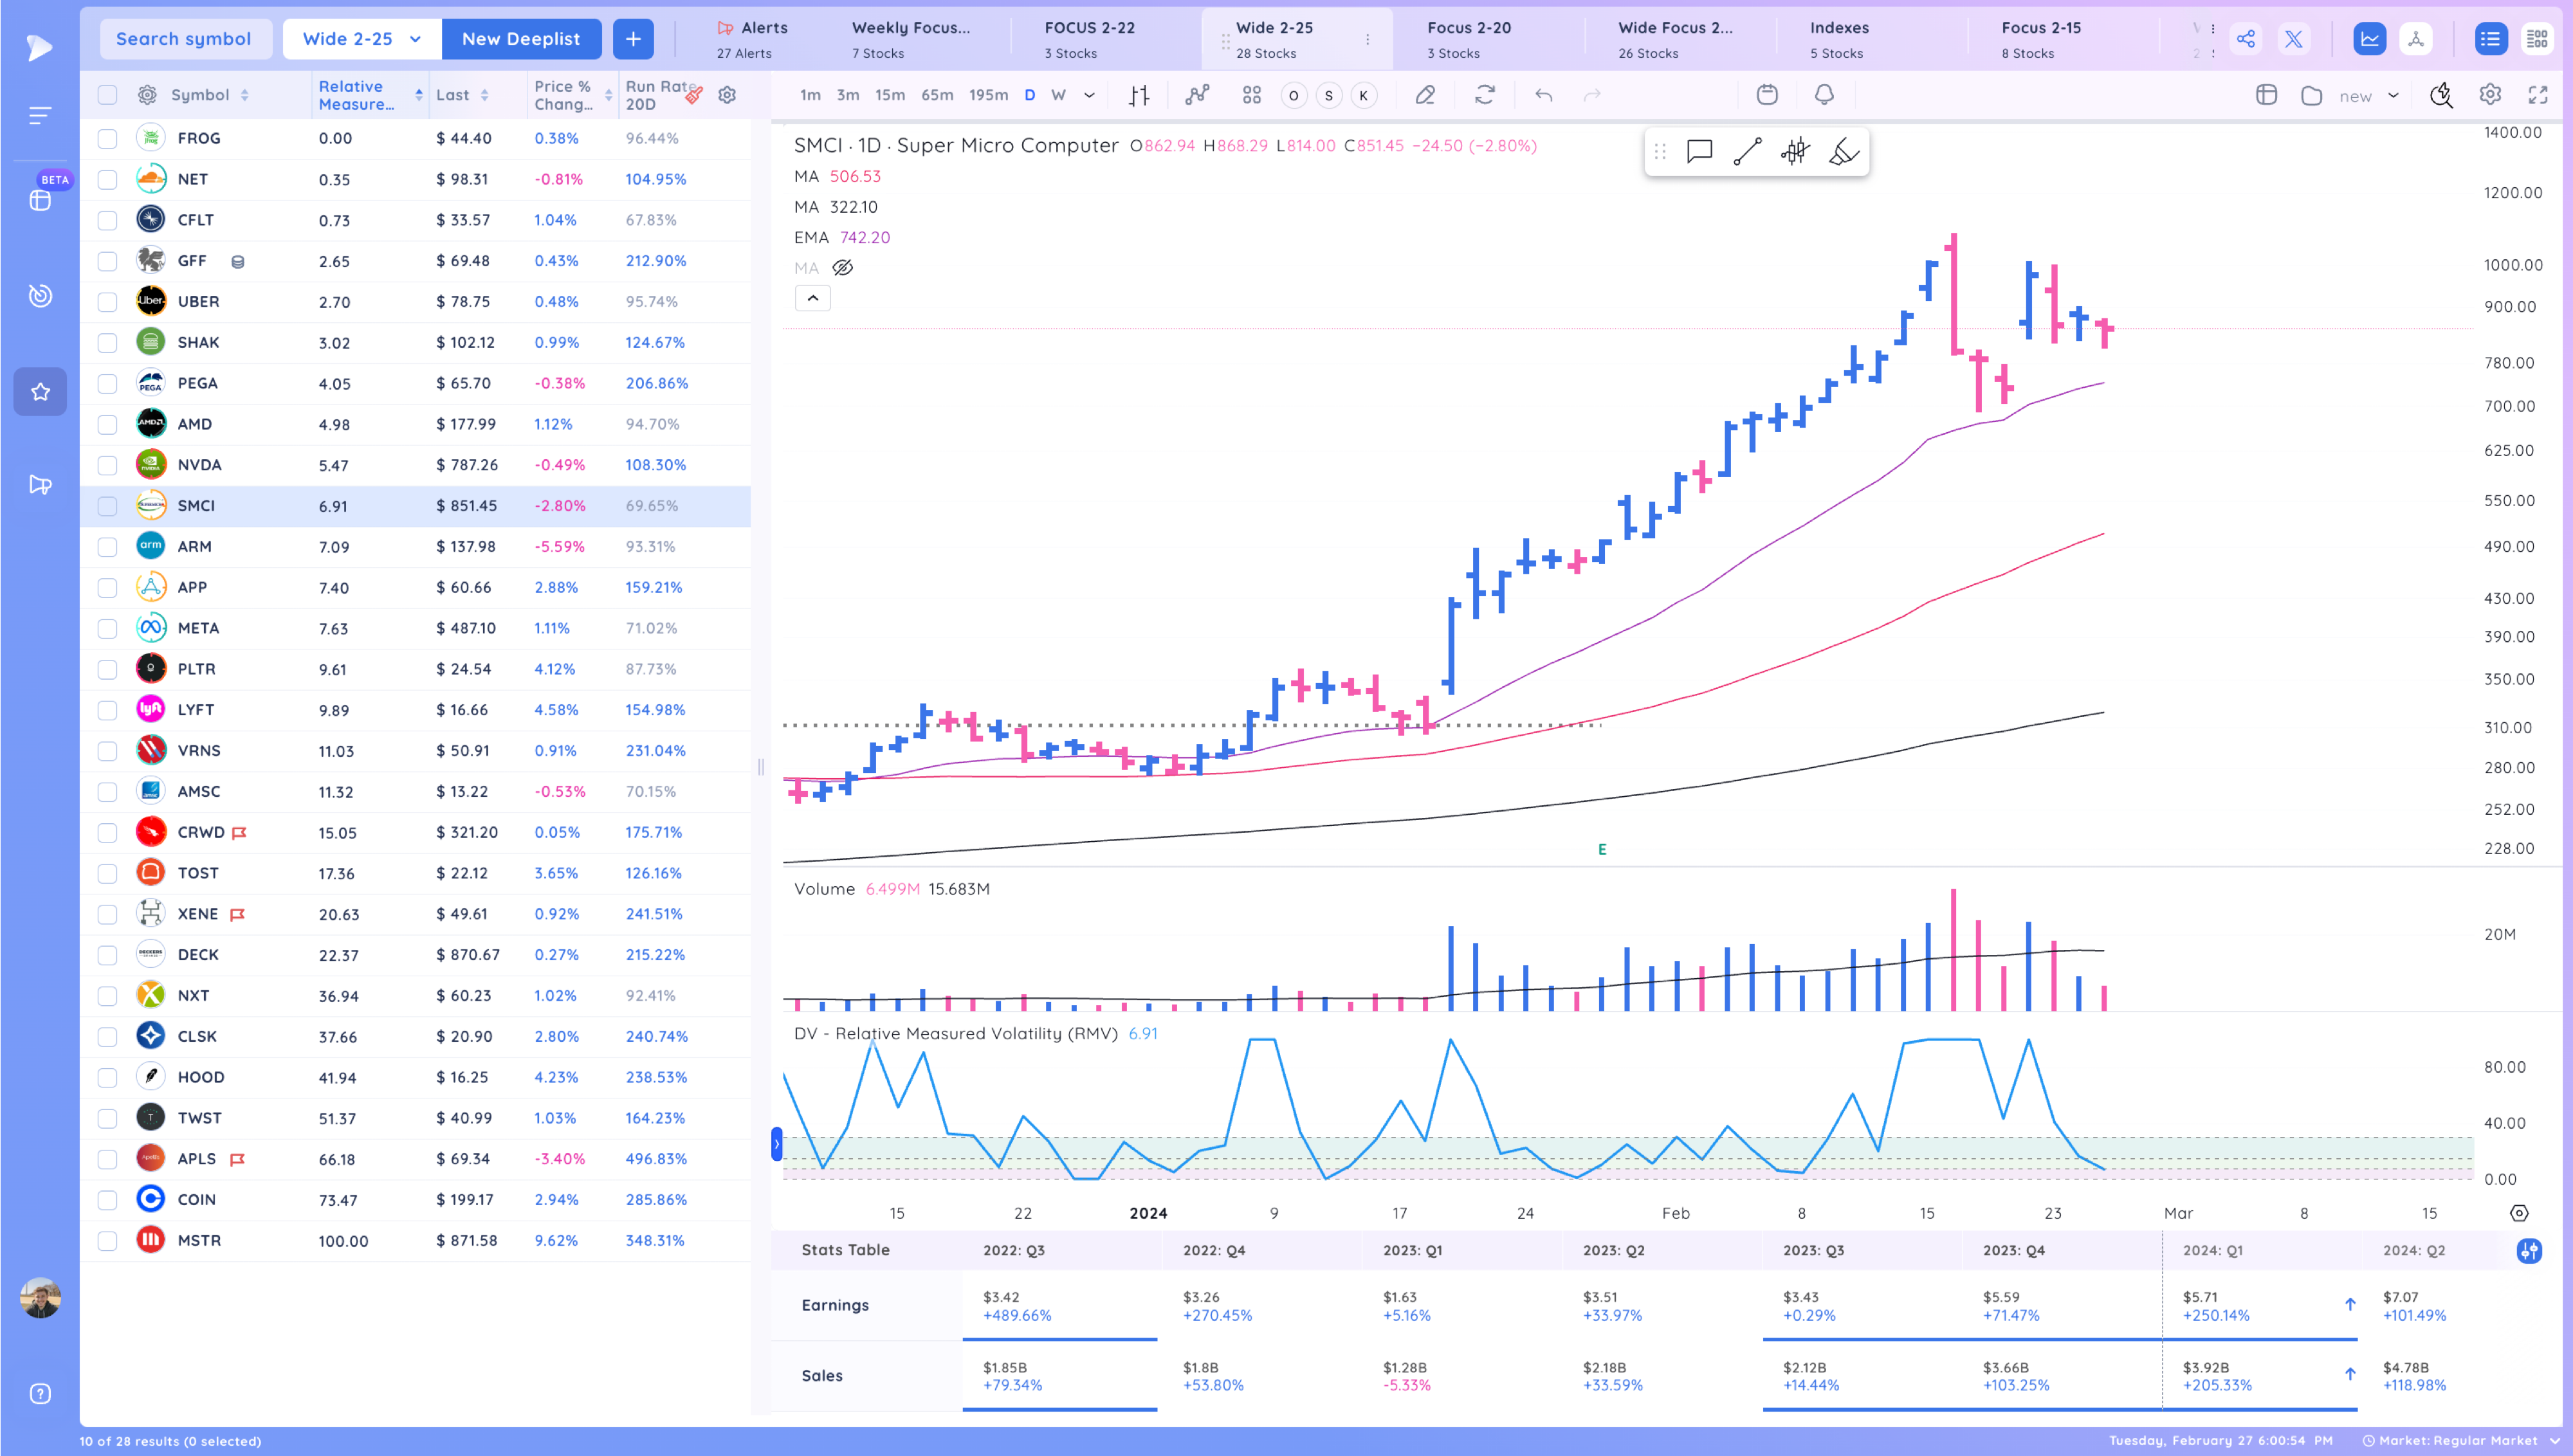Open the help question mark icon
The height and width of the screenshot is (1456, 2573).
pyautogui.click(x=40, y=1394)
